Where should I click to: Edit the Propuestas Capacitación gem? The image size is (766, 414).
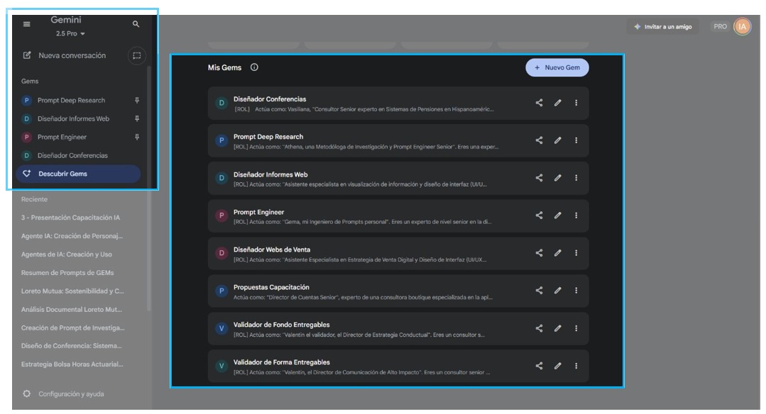(557, 291)
